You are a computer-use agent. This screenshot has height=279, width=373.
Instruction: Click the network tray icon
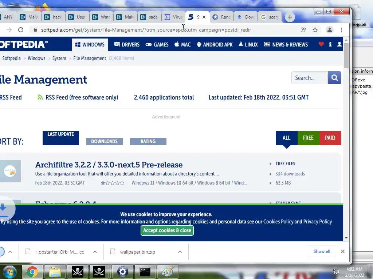click(x=336, y=272)
